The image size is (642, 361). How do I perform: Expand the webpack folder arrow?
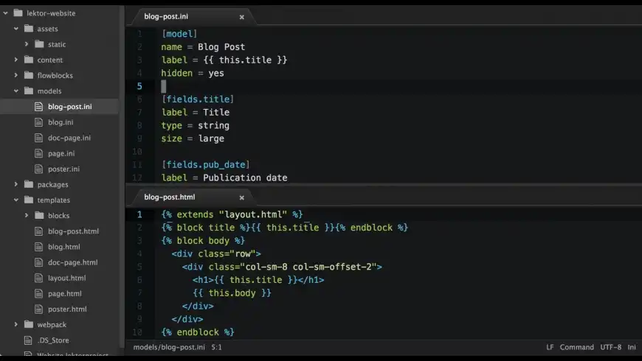tap(16, 325)
